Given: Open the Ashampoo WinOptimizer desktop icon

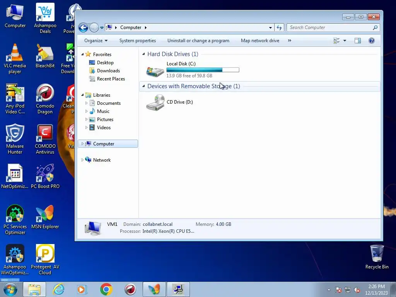Looking at the screenshot, I should 15,259.
